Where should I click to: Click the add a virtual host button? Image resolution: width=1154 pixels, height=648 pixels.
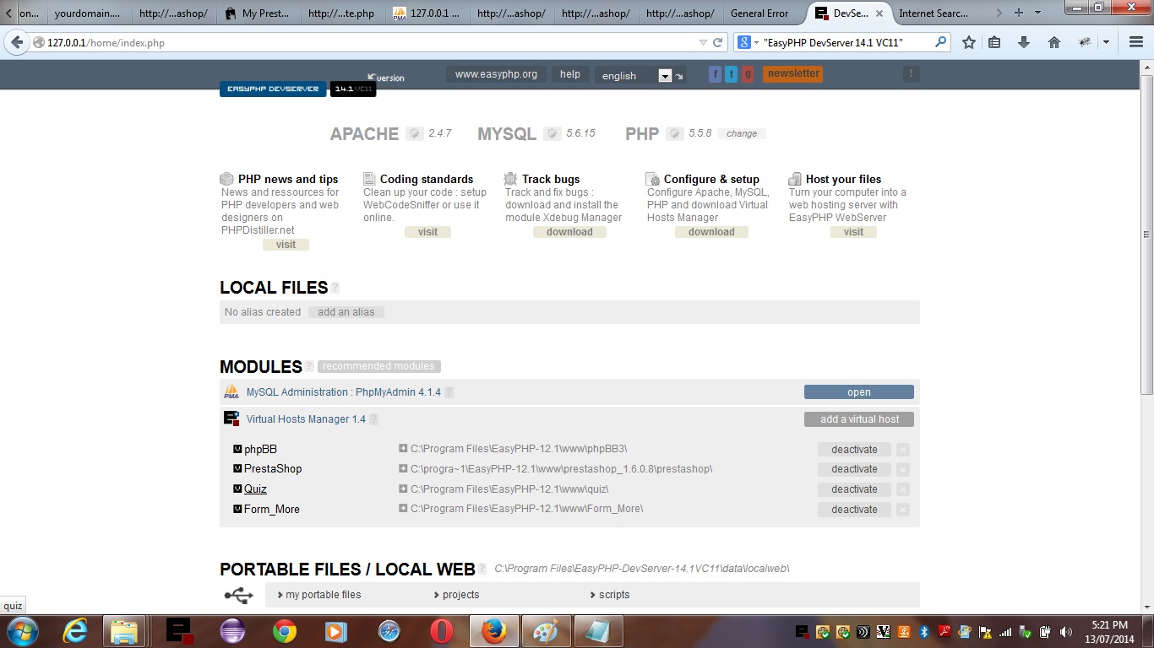(859, 419)
